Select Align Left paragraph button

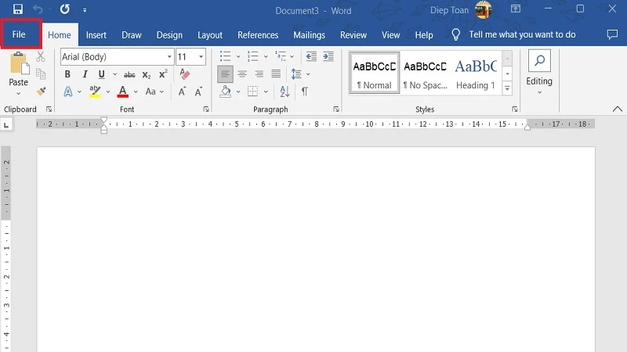click(225, 74)
